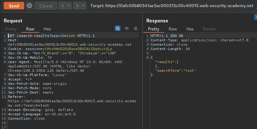Switch Request view to Pretty tab
Viewport: 257px width, 129px height.
11,29
